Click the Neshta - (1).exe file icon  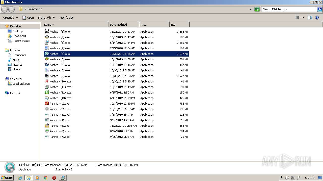tap(47, 32)
